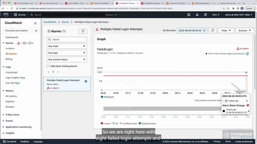The height and width of the screenshot is (144, 257).
Task: Open Billing alarms item
Action: (9, 59)
